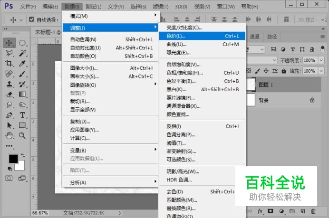Create a new group folder icon
The height and width of the screenshot is (218, 329).
292,211
